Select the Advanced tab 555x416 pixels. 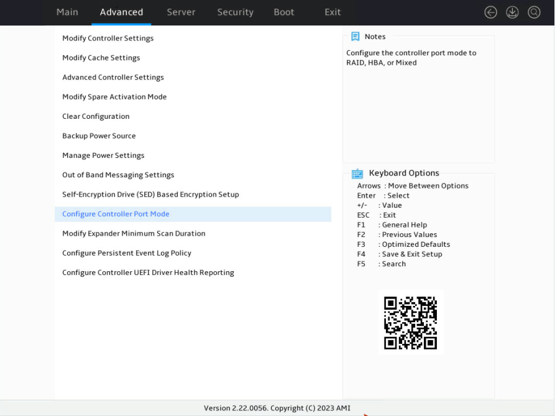coord(121,12)
